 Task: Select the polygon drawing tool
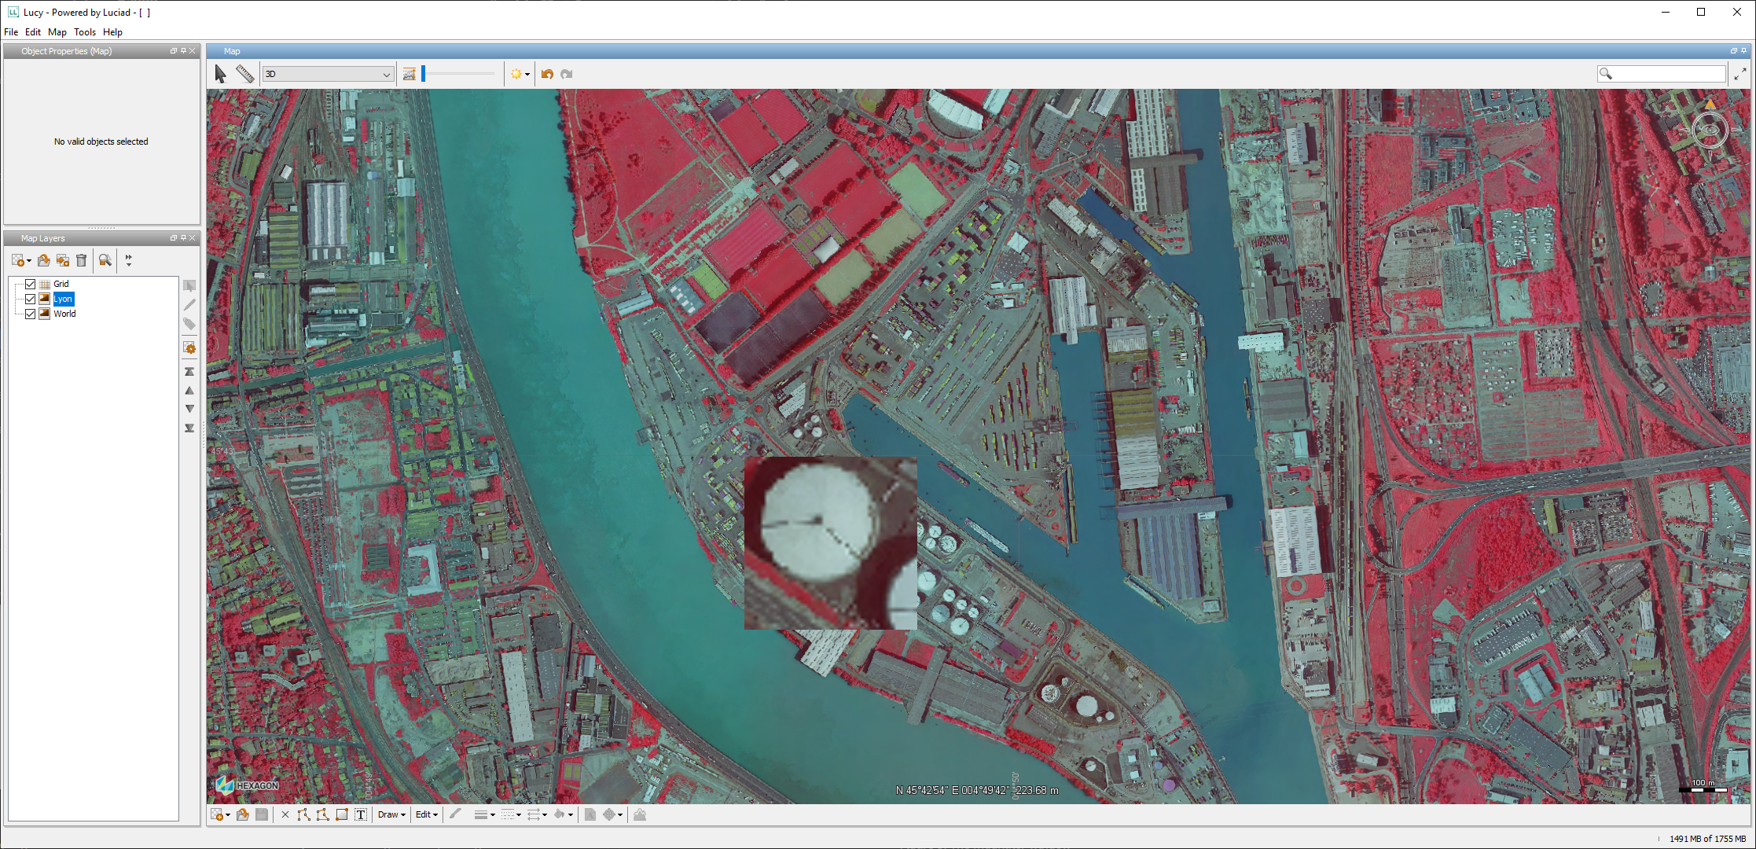pos(322,814)
